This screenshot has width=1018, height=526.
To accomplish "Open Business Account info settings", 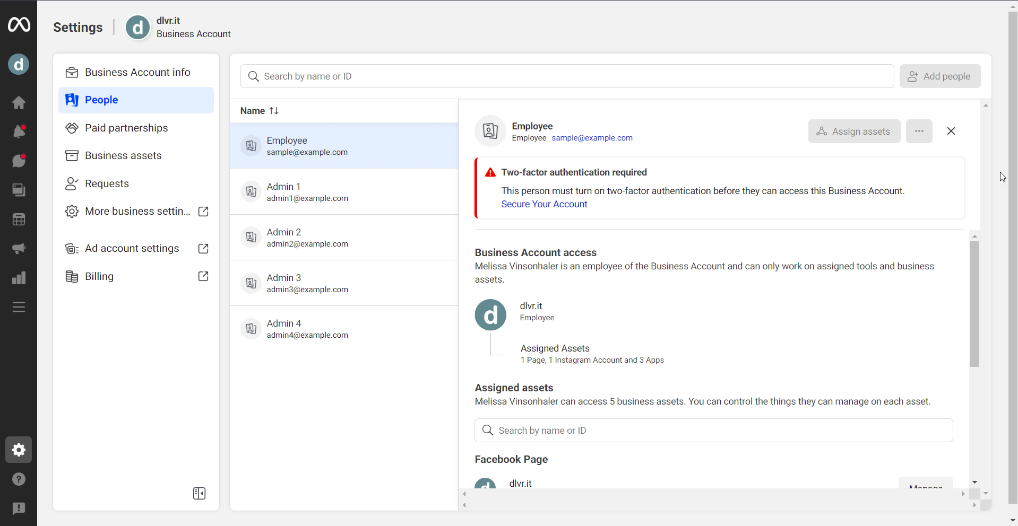I will [x=136, y=72].
